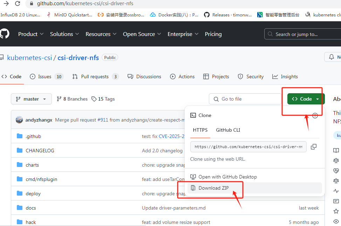Click the Readme book icon in sidebar
The image size is (341, 226).
(x=336, y=151)
